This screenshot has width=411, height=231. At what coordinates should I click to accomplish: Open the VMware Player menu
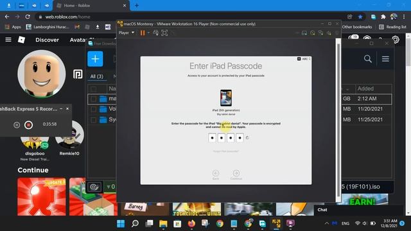126,33
